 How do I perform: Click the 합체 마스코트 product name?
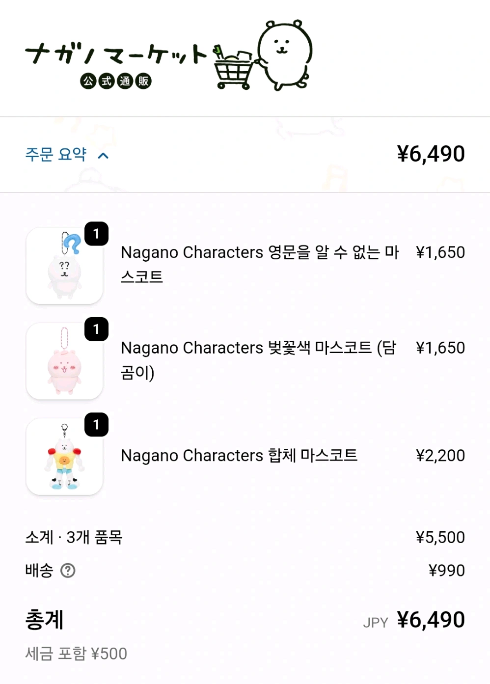[239, 456]
